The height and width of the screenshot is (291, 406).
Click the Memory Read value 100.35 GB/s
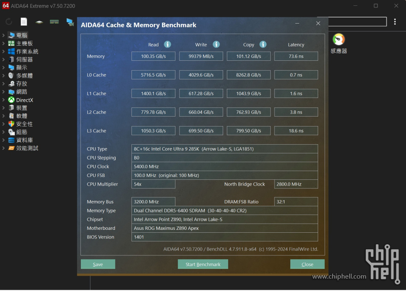coord(153,56)
